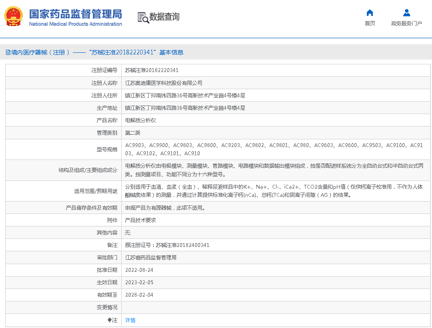
Task: Go to 首页 text label
Action: tap(370, 24)
